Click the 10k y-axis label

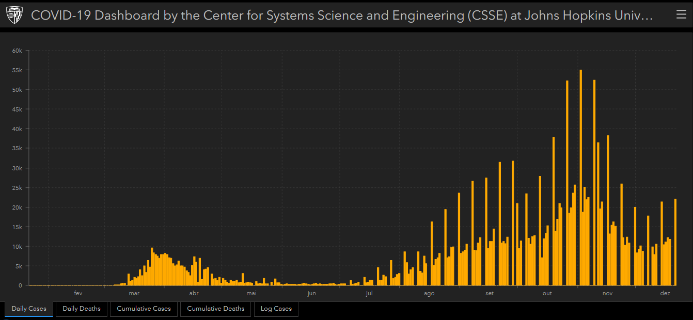click(17, 247)
